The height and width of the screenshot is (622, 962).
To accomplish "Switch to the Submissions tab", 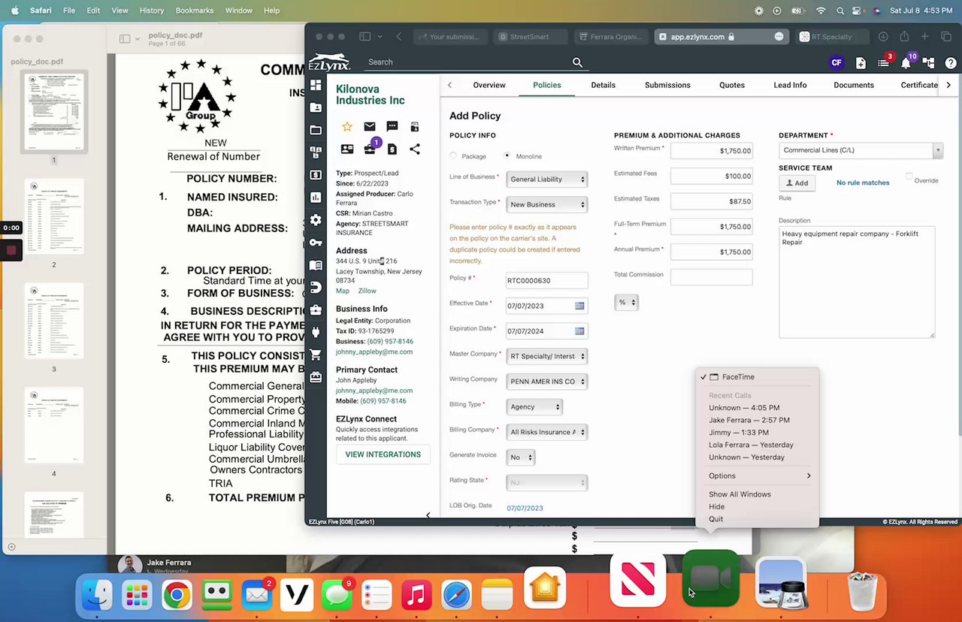I will pos(667,85).
